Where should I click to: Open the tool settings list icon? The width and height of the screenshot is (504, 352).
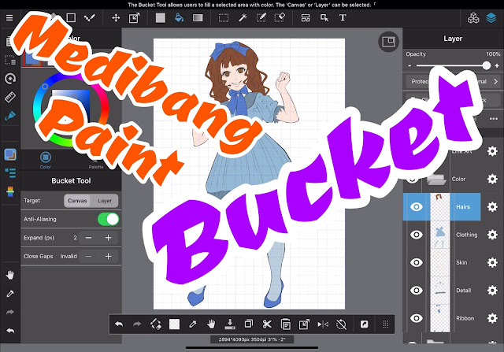click(10, 173)
